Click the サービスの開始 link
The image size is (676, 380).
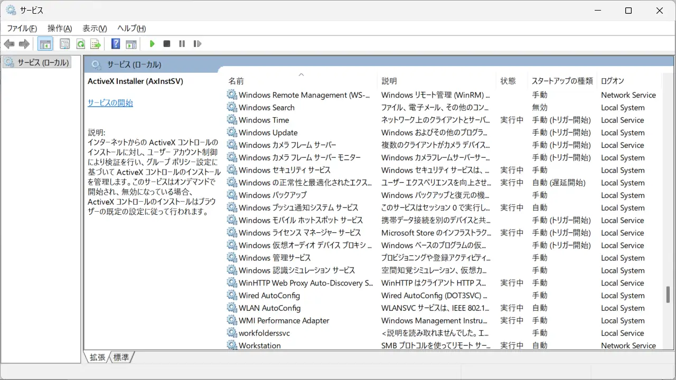pos(110,103)
